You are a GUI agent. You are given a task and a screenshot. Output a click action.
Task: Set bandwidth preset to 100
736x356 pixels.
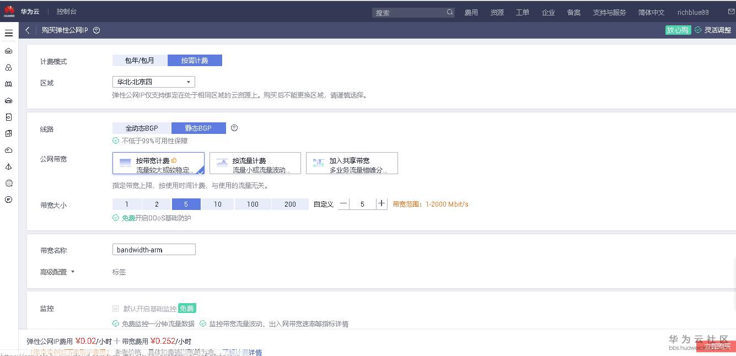tap(253, 204)
